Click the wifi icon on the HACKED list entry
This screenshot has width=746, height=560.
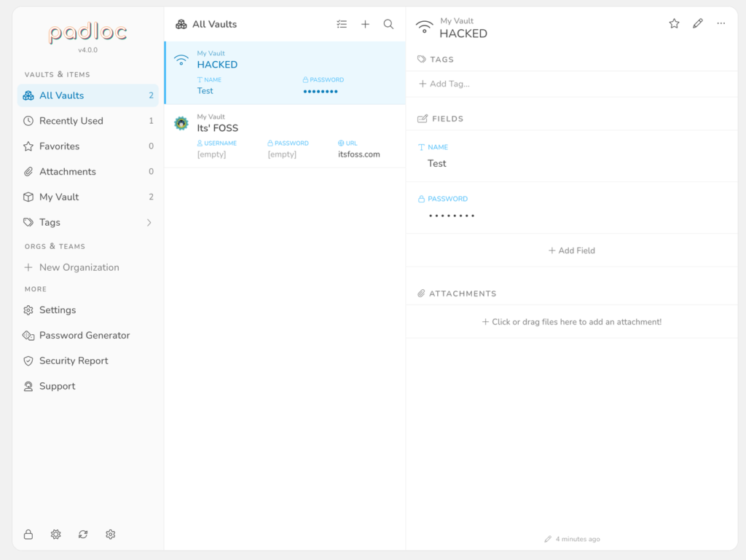coord(181,60)
